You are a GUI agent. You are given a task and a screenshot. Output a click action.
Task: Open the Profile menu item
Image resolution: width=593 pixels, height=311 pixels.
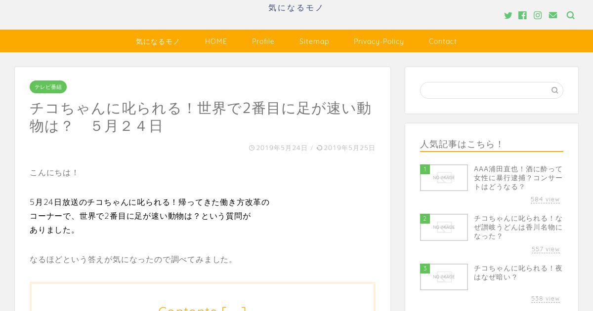pyautogui.click(x=263, y=41)
